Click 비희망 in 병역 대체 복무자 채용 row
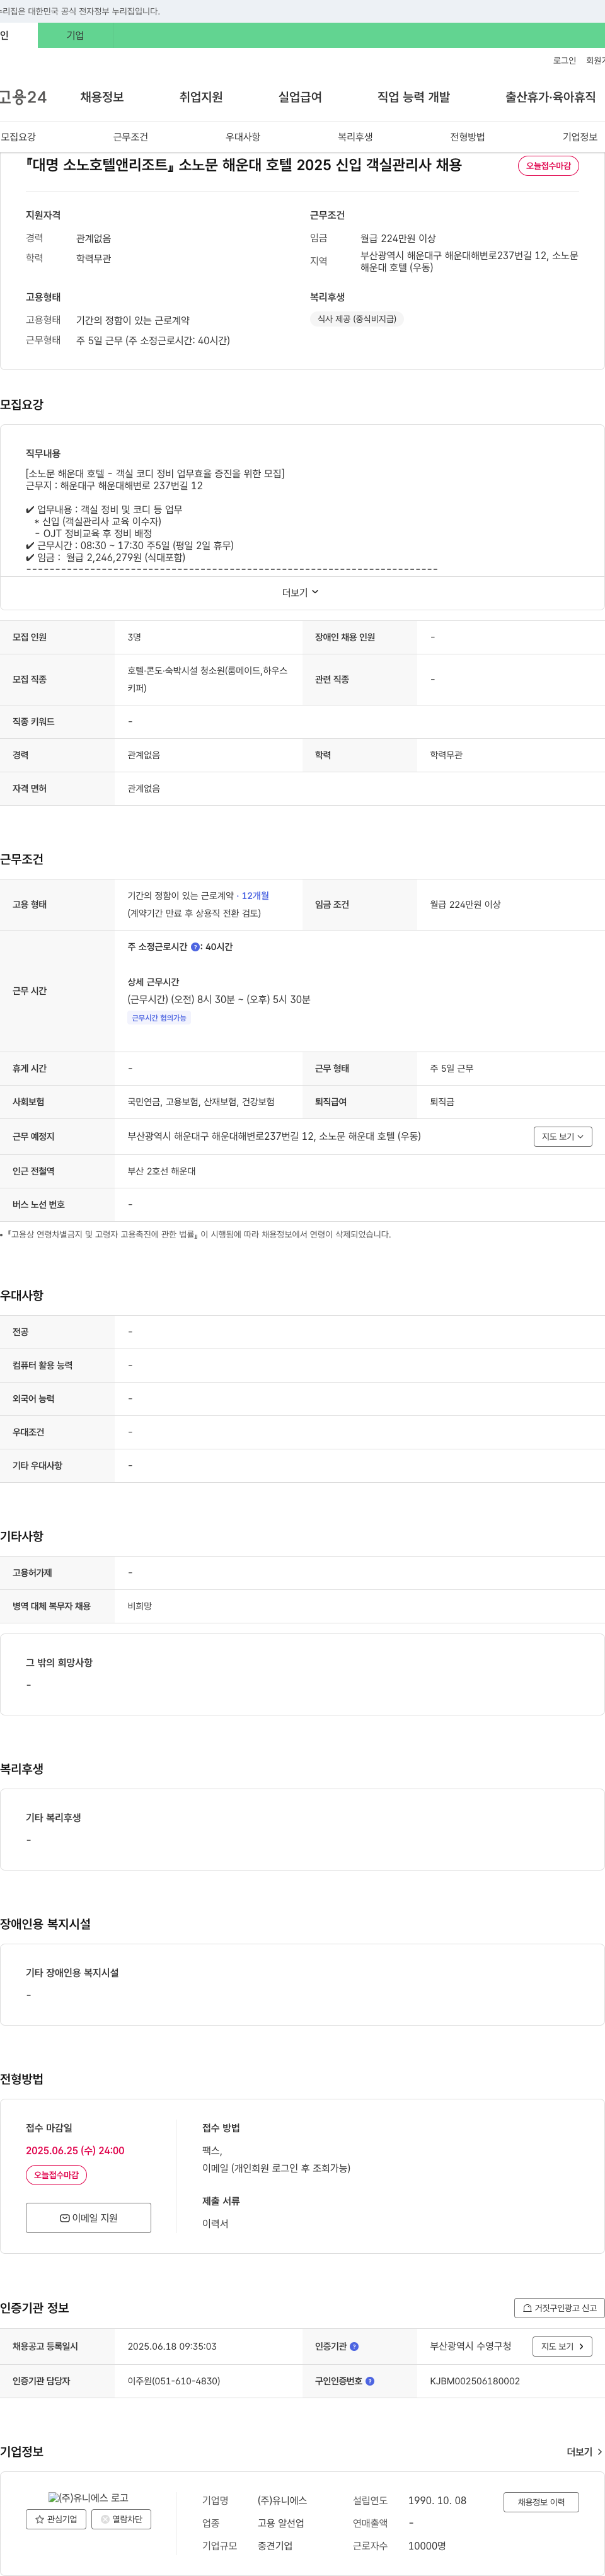This screenshot has height=2576, width=605. pyautogui.click(x=140, y=1606)
